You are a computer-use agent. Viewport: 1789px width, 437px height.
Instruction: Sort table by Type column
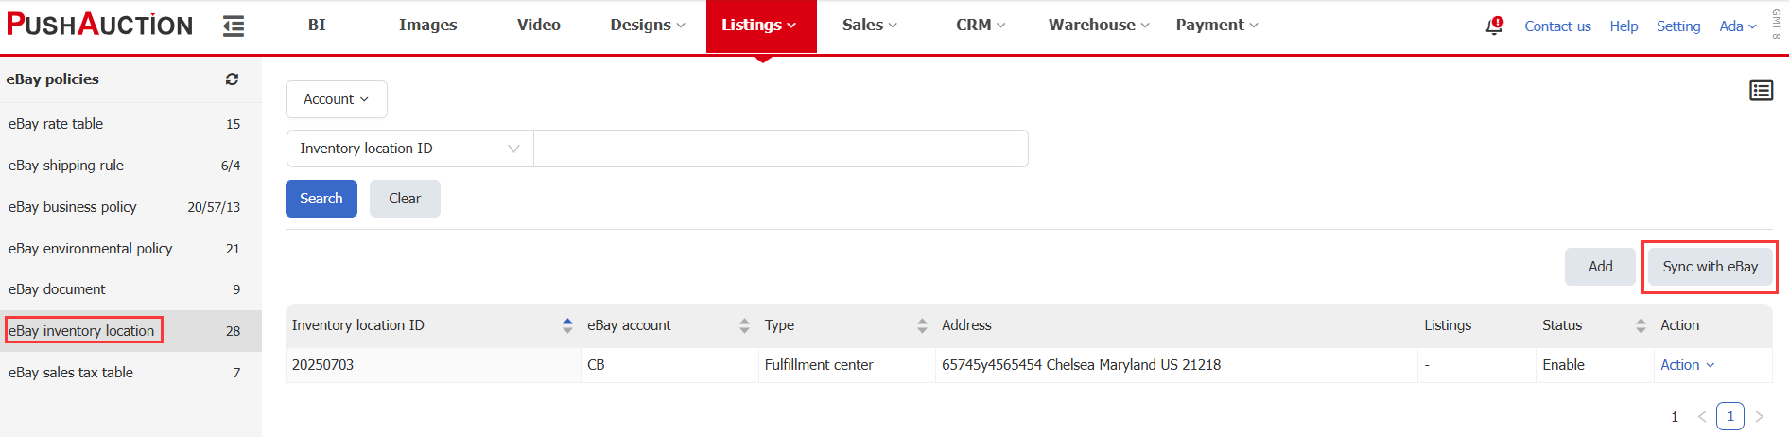click(922, 325)
